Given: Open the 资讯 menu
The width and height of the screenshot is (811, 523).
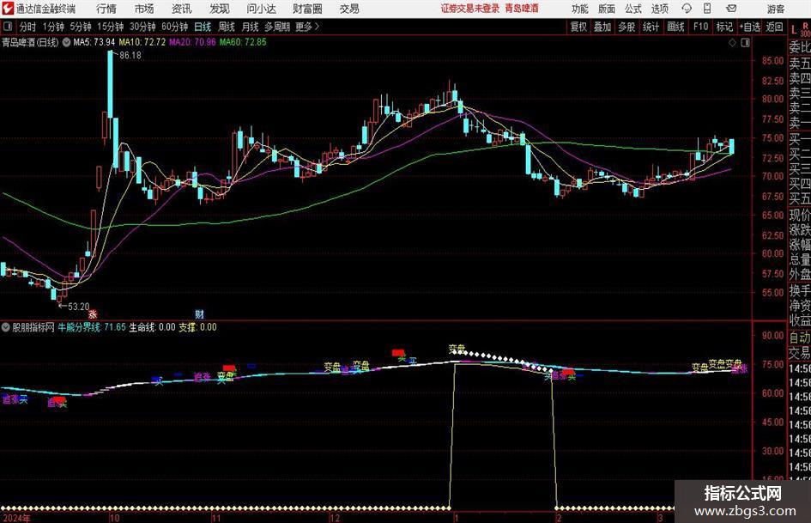Looking at the screenshot, I should tap(182, 9).
